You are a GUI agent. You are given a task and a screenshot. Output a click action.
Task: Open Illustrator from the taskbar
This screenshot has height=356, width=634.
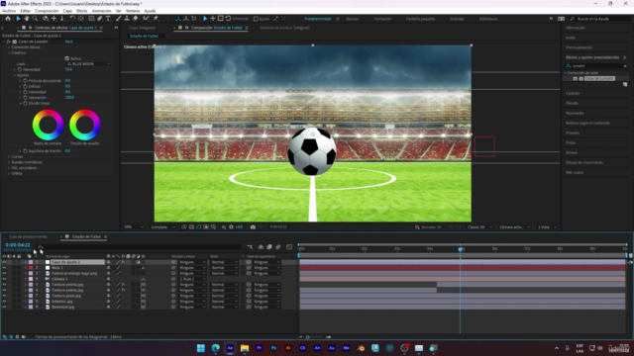click(288, 348)
